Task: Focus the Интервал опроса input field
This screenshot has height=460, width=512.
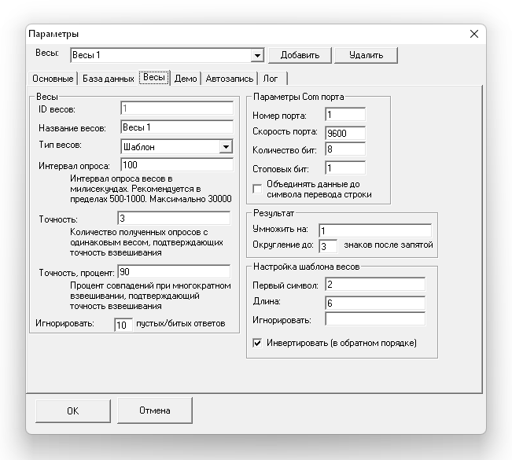Action: pyautogui.click(x=177, y=165)
